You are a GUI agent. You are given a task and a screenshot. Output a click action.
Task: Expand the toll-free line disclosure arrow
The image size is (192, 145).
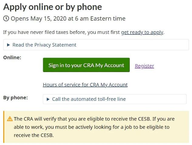tap(48, 99)
